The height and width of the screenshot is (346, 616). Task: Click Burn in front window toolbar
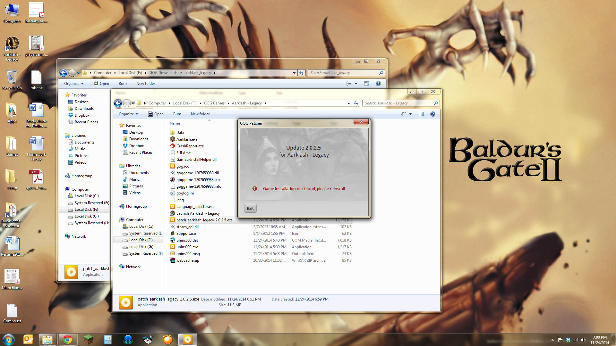click(x=177, y=114)
